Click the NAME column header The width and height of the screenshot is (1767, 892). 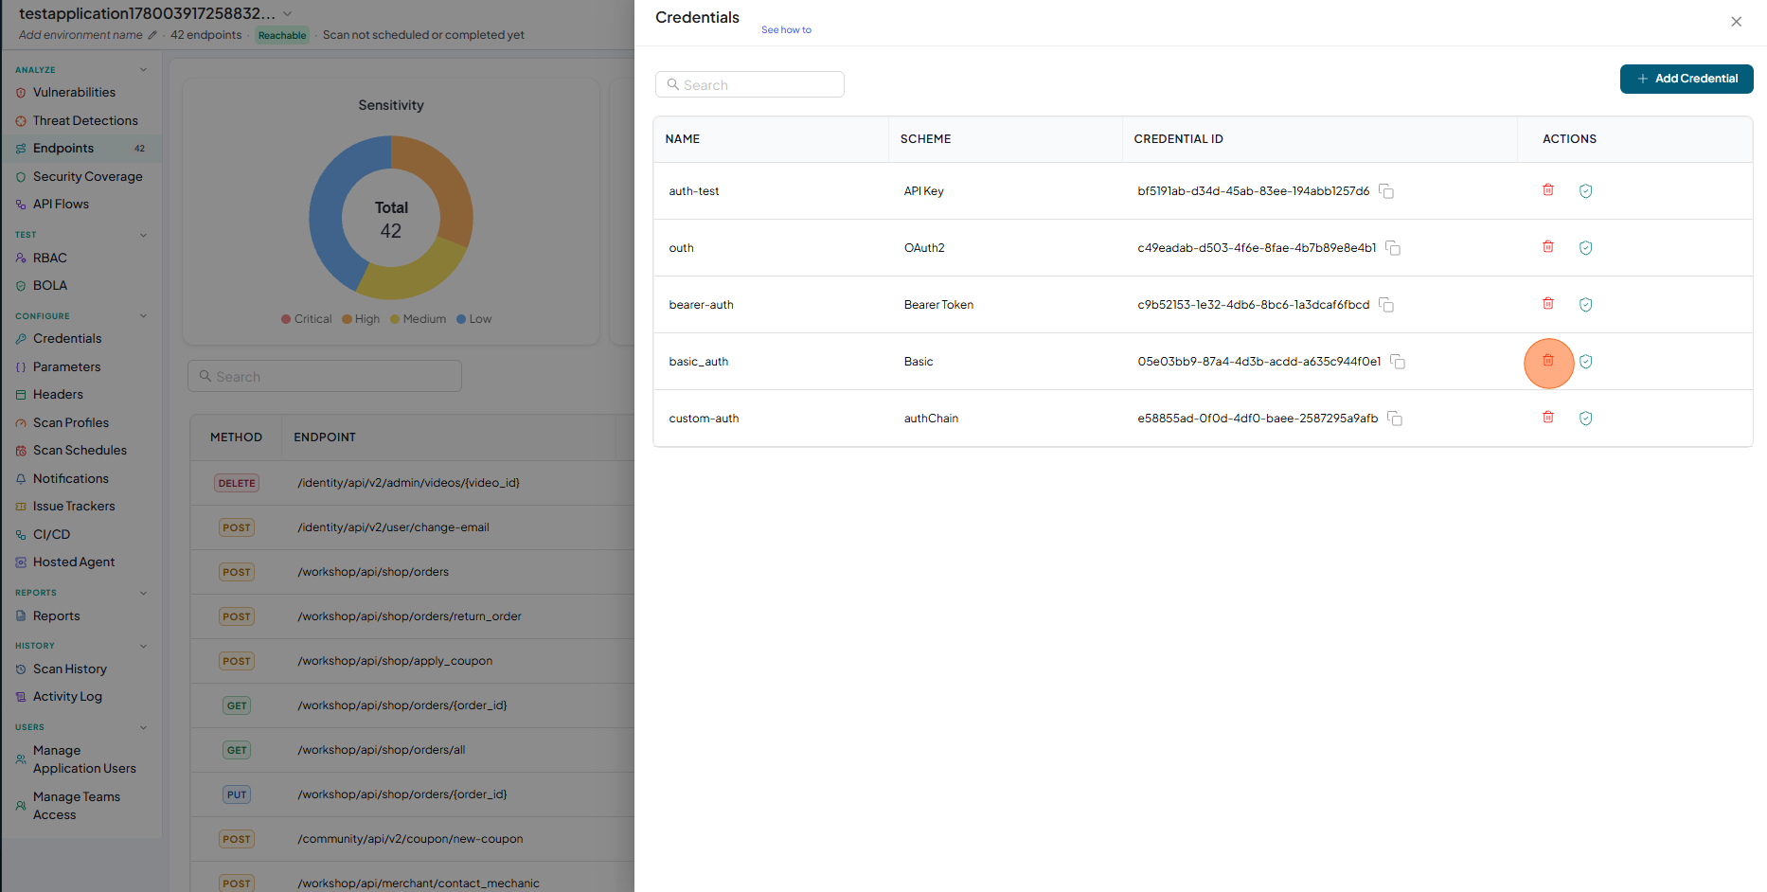(x=683, y=139)
